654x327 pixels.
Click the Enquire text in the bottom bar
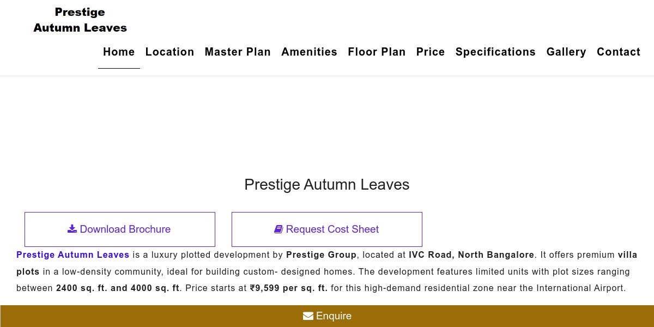(334, 316)
